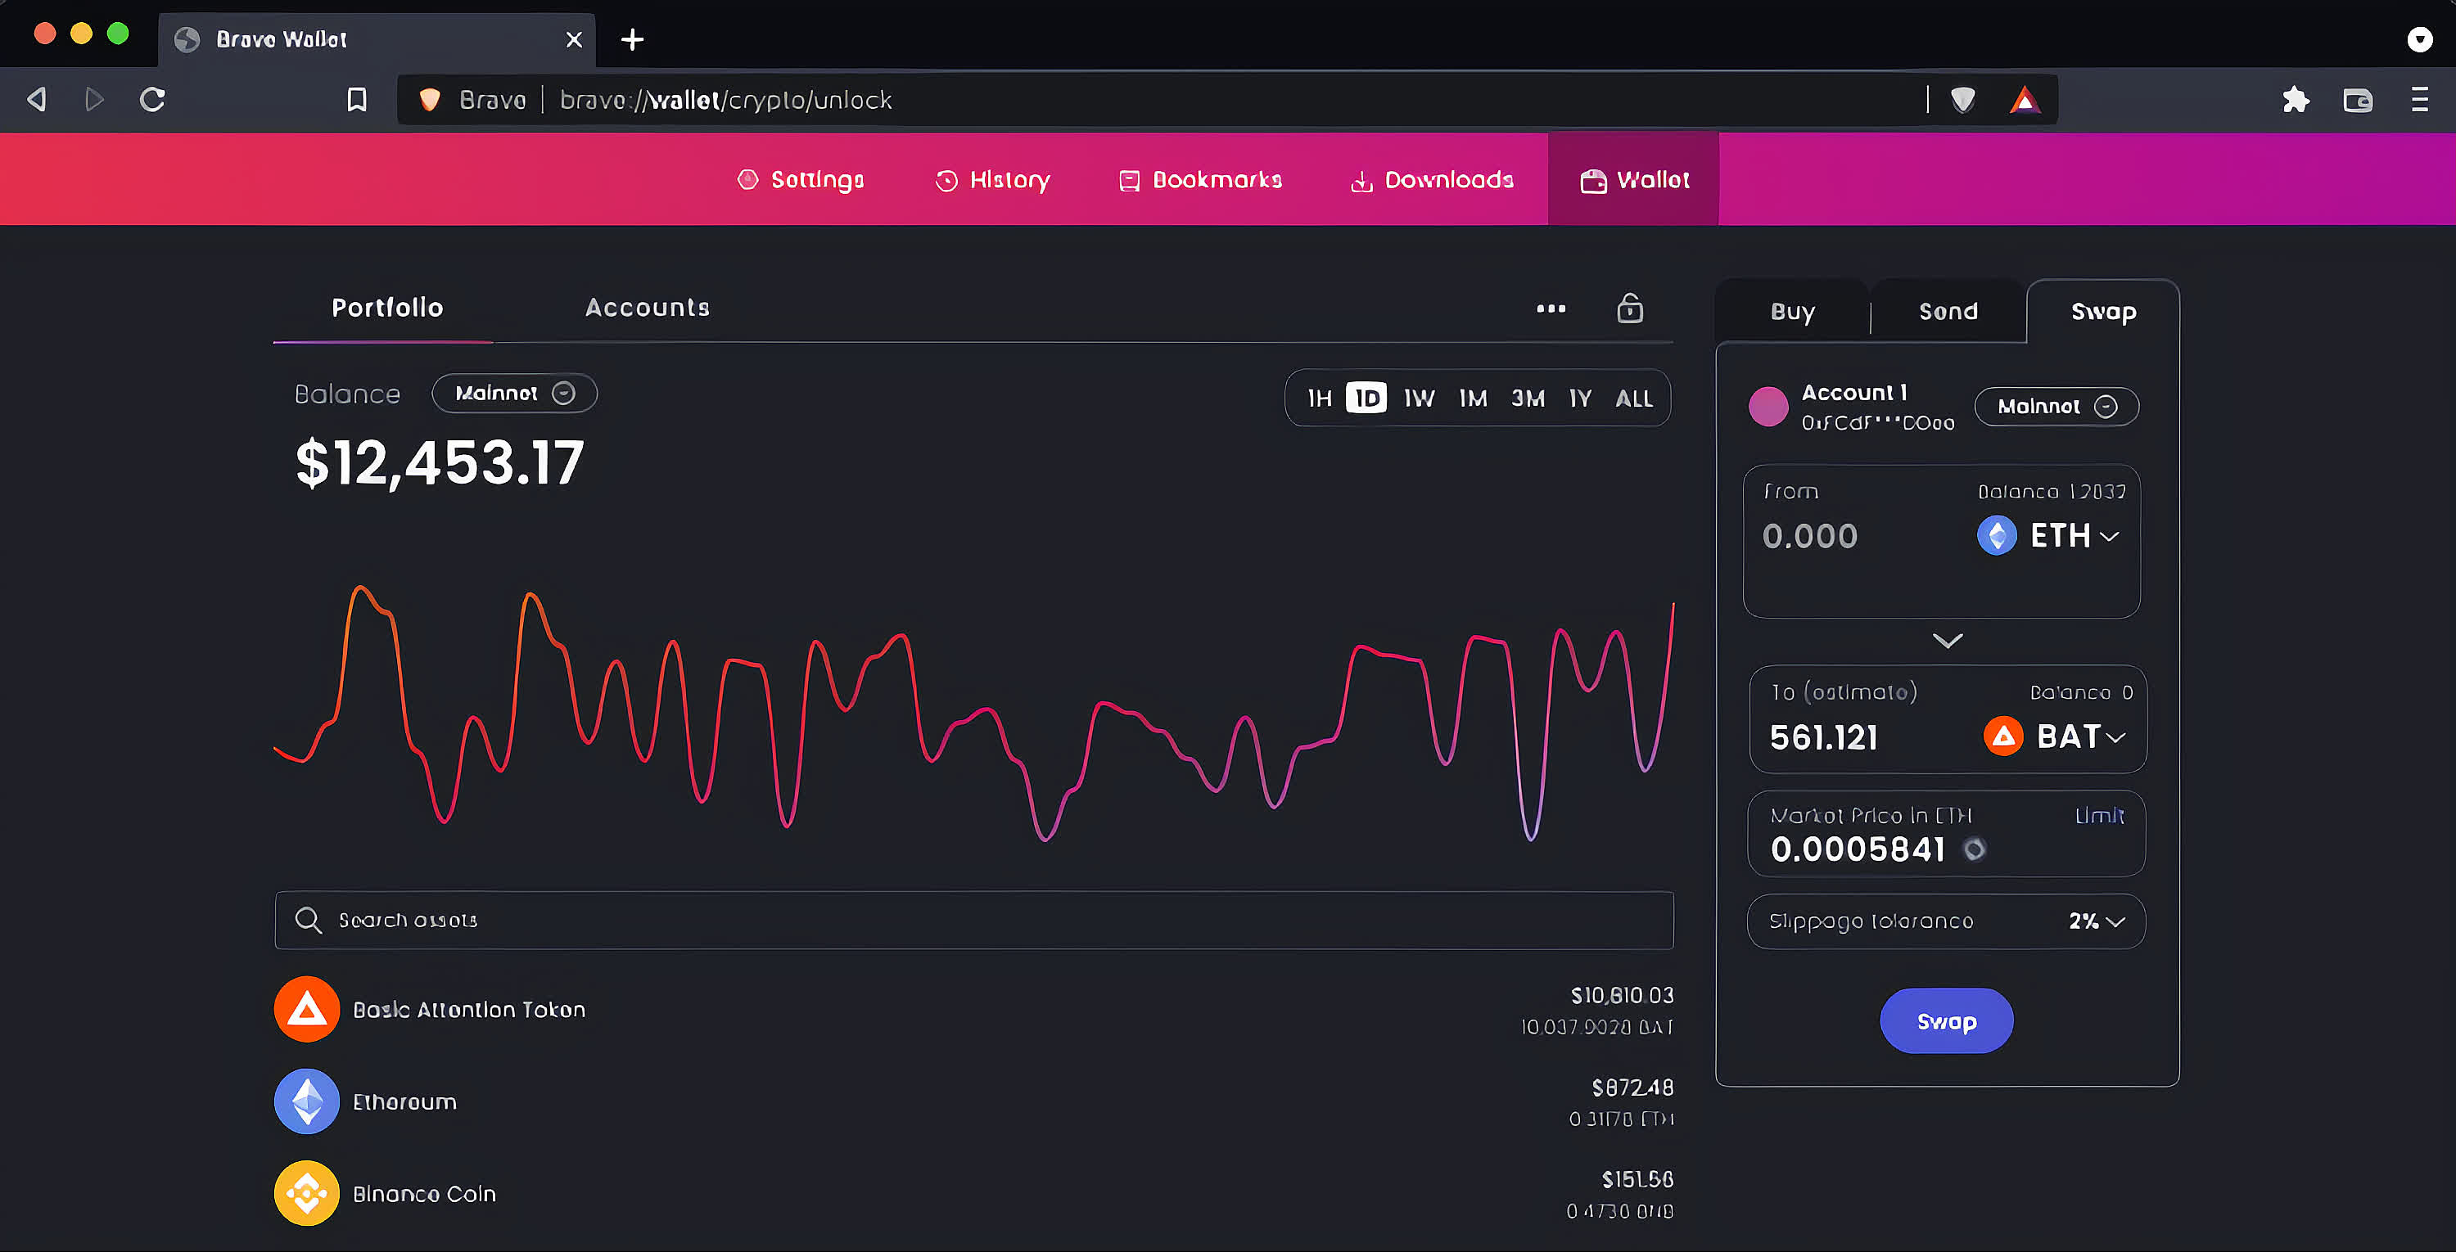This screenshot has width=2456, height=1252.
Task: Open the extensions puzzle icon
Action: [2295, 100]
